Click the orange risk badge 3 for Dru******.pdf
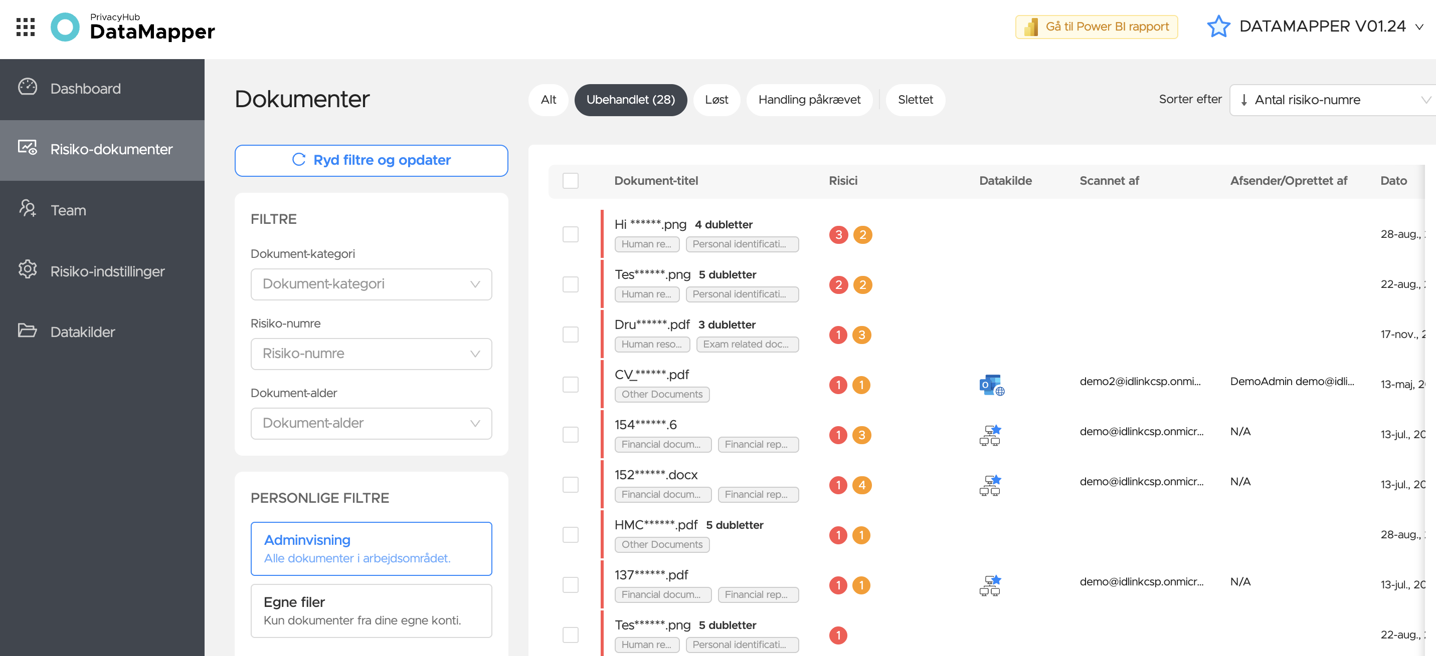 tap(862, 335)
